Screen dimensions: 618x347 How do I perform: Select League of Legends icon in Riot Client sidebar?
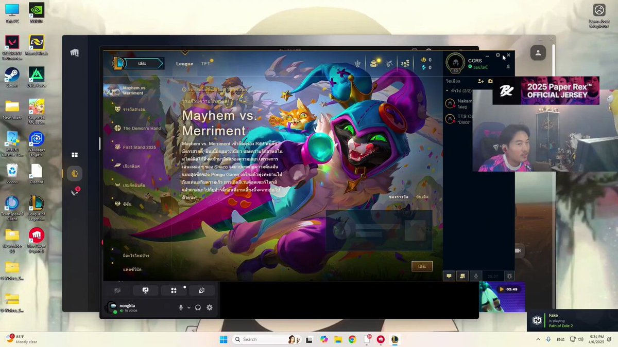click(x=75, y=174)
